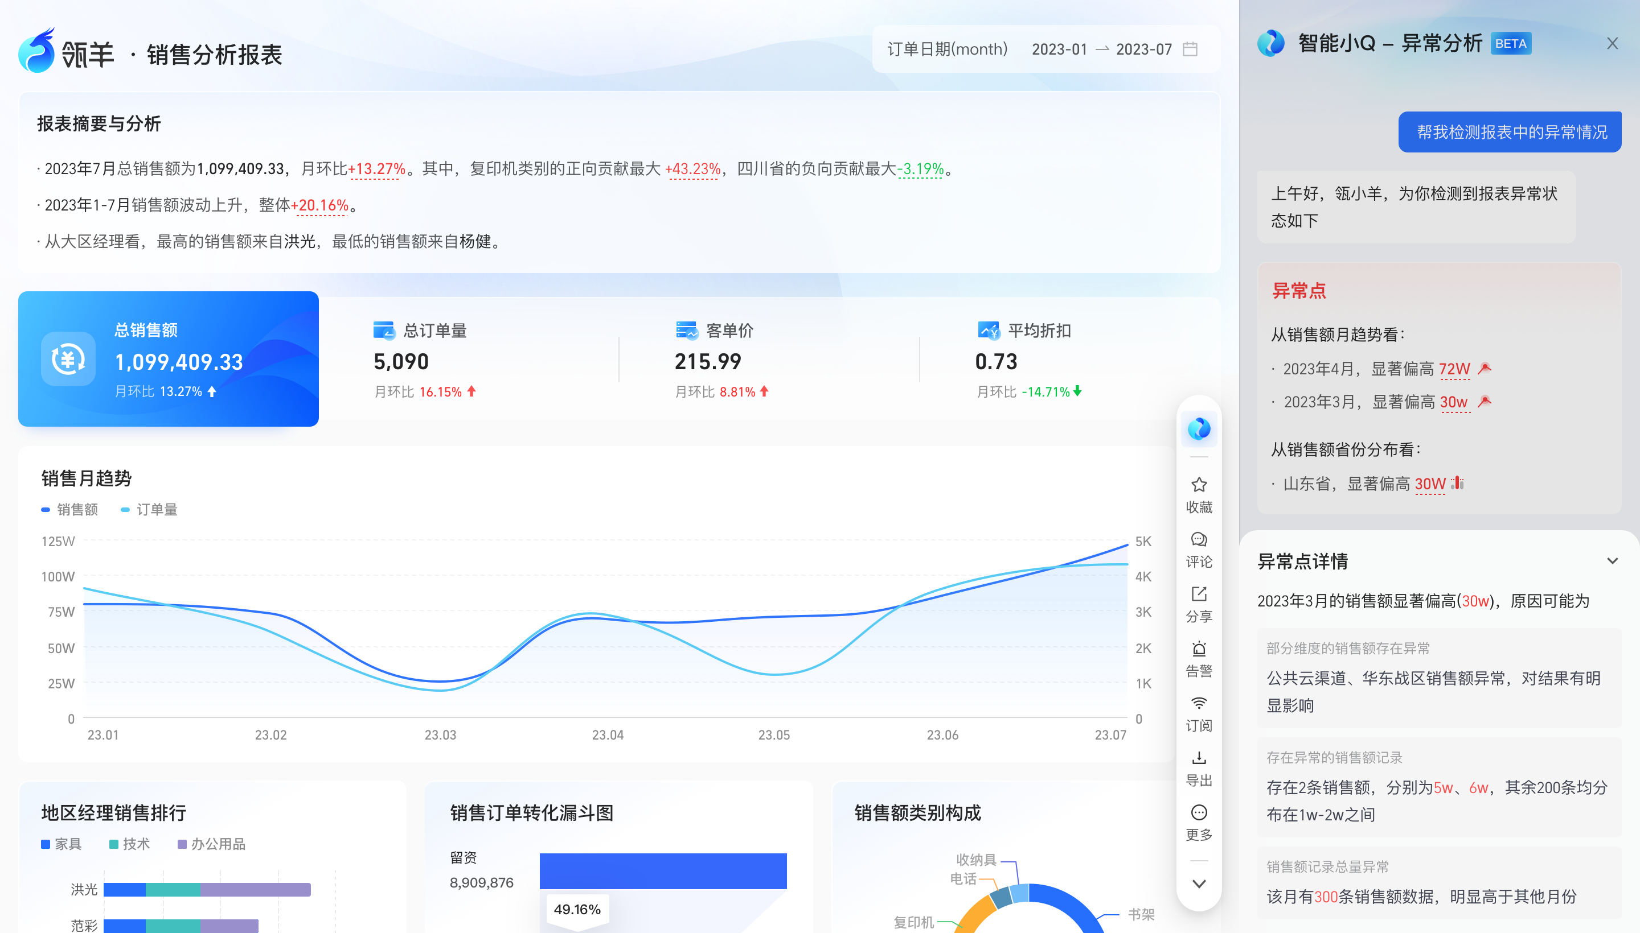Click the +20.16% overall growth link

click(319, 206)
